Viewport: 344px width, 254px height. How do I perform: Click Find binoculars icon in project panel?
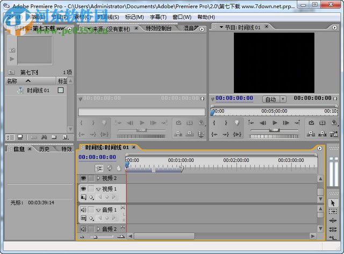click(44, 137)
